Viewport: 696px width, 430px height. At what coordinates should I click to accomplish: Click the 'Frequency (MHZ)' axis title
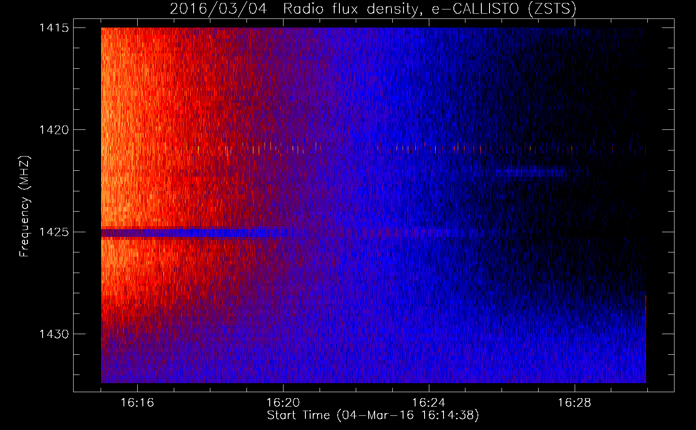[25, 206]
